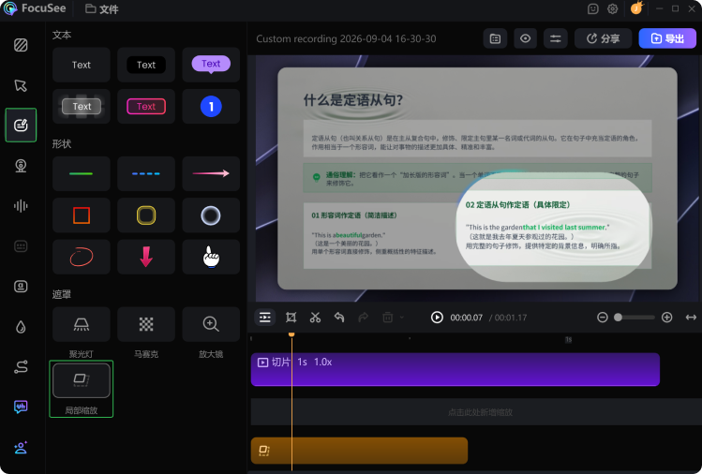The image size is (702, 474).
Task: Open settings gear in title bar
Action: coord(612,9)
